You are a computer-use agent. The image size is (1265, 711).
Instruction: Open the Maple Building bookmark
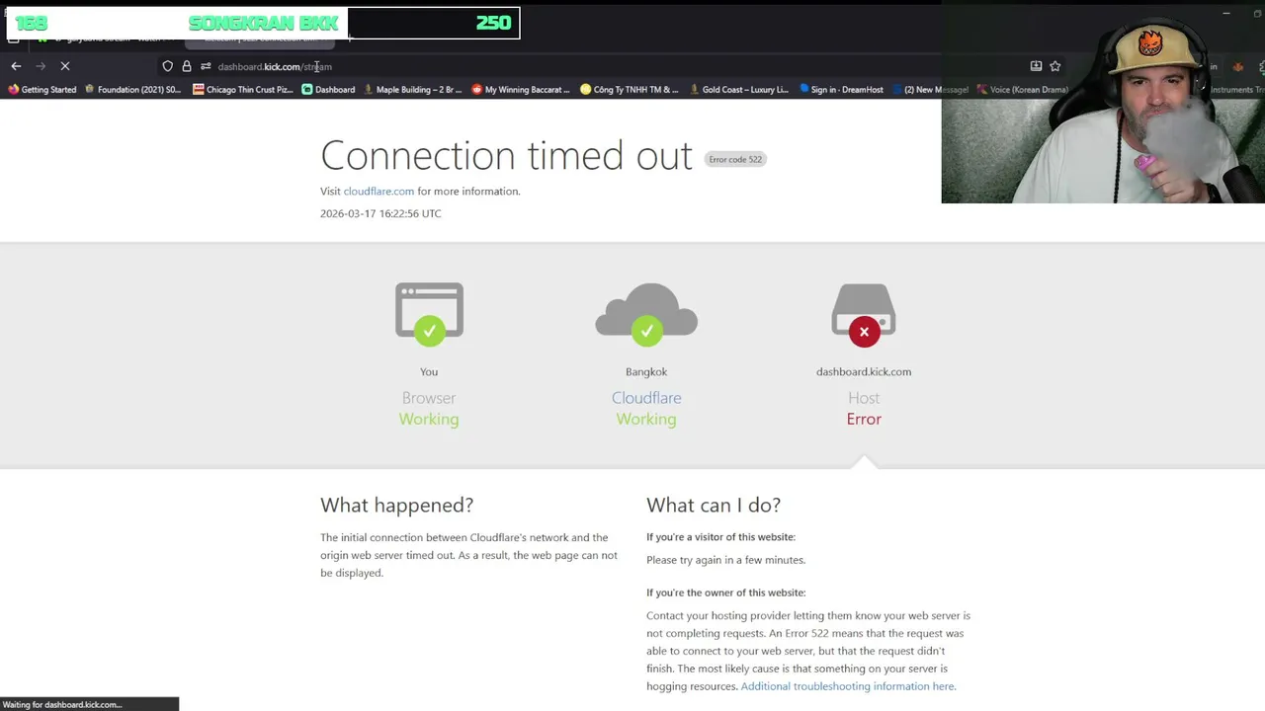[x=413, y=90]
